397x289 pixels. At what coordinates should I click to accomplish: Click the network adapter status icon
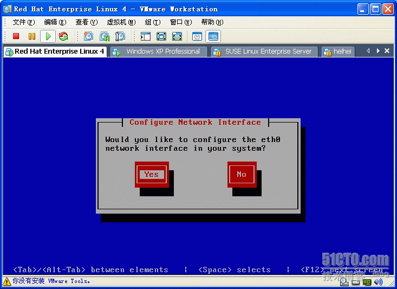point(367,282)
